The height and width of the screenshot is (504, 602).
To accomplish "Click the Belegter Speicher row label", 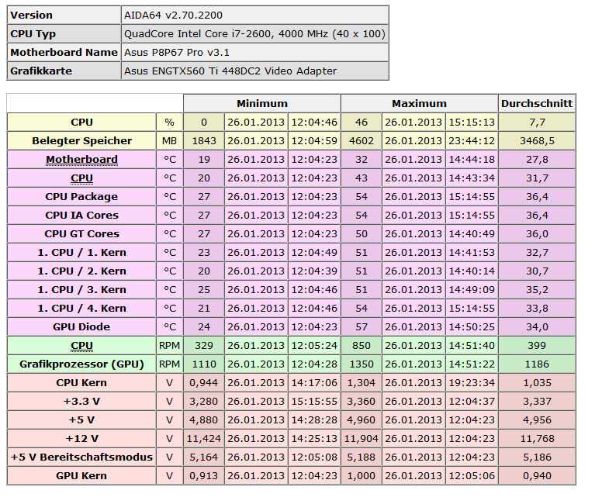I will click(81, 141).
